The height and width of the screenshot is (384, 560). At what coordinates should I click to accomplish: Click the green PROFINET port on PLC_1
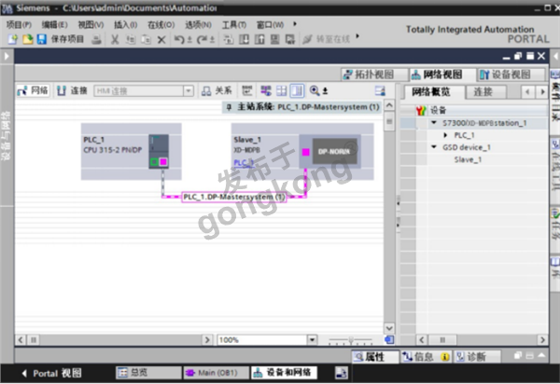(154, 162)
